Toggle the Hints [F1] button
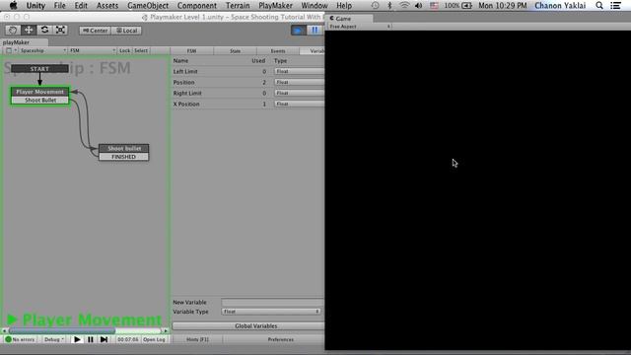The image size is (631, 355). (197, 339)
